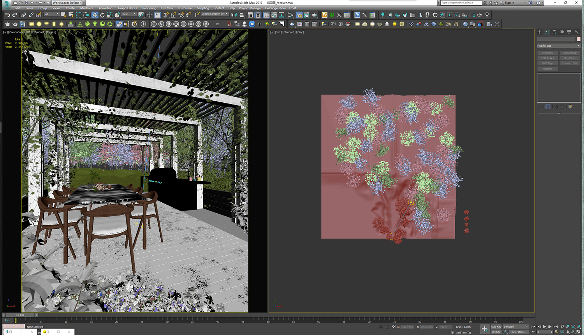Screen dimensions: 584x335
Task: Activate the Select and Rotate tool
Action: click(x=102, y=15)
